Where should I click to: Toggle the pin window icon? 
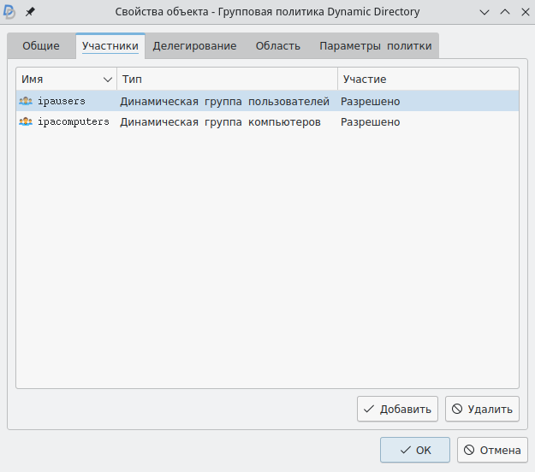click(x=30, y=12)
